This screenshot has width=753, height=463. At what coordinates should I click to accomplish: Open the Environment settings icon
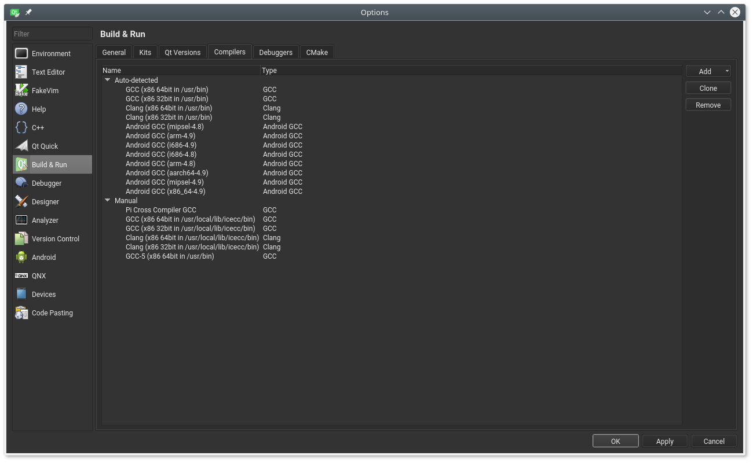21,53
